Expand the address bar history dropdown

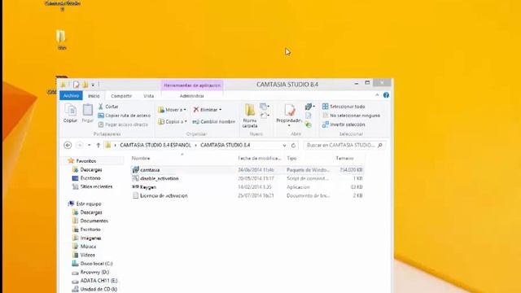[284, 145]
